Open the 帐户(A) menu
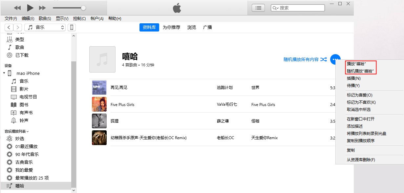404x193 pixels. pos(97,18)
